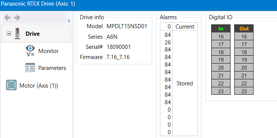The height and width of the screenshot is (138, 277).
Task: Click the forward navigation arrow
Action: click(x=17, y=18)
